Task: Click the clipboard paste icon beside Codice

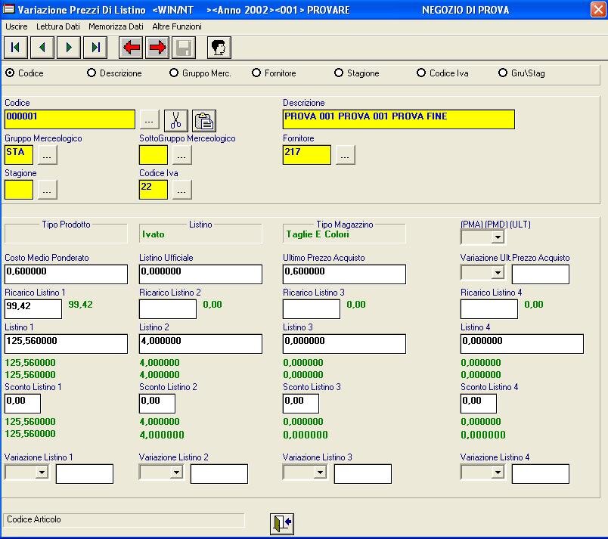Action: 204,119
